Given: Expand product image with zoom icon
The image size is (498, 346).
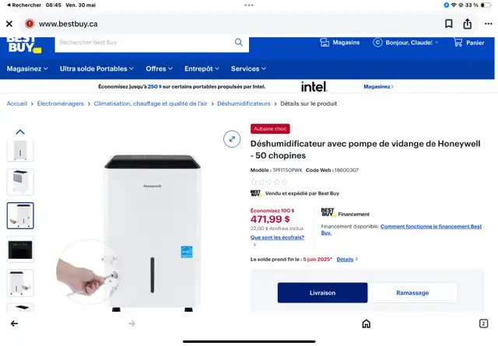Looking at the screenshot, I should 232,139.
